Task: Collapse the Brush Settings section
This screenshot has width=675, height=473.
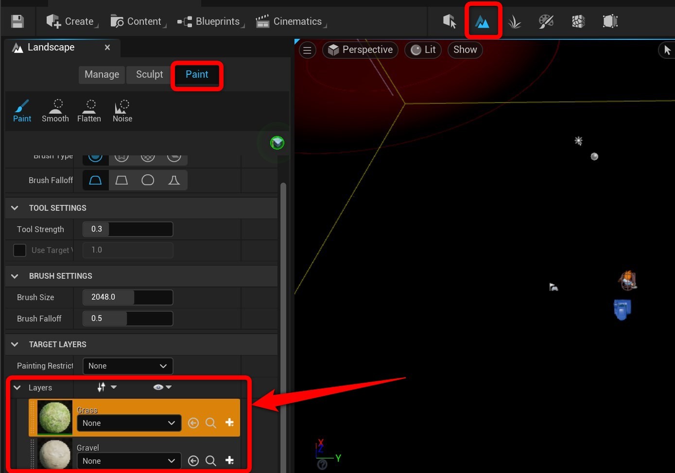Action: (x=15, y=276)
